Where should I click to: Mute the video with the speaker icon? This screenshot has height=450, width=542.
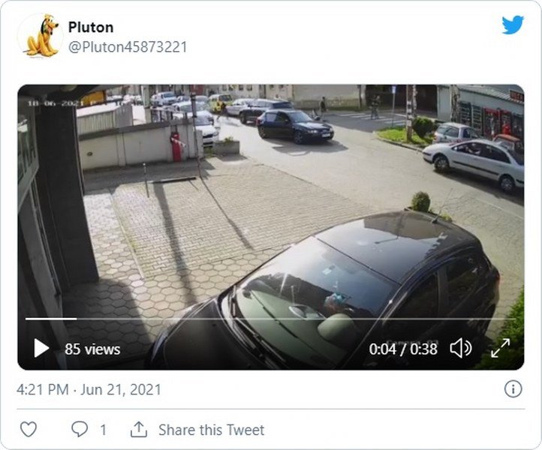point(460,348)
